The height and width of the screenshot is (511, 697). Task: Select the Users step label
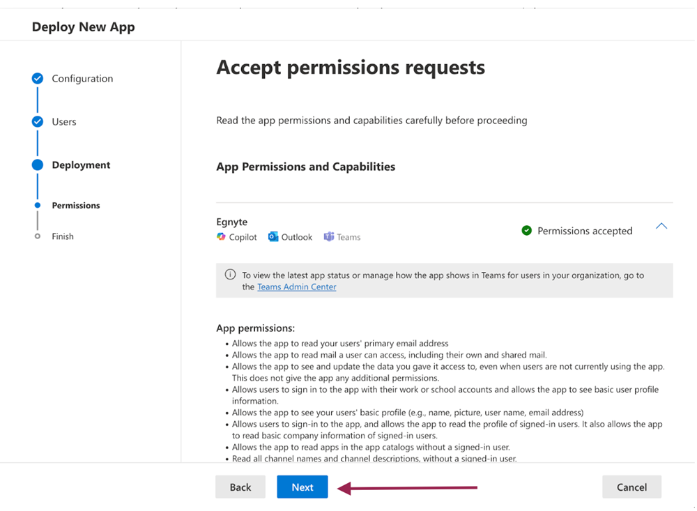click(64, 122)
